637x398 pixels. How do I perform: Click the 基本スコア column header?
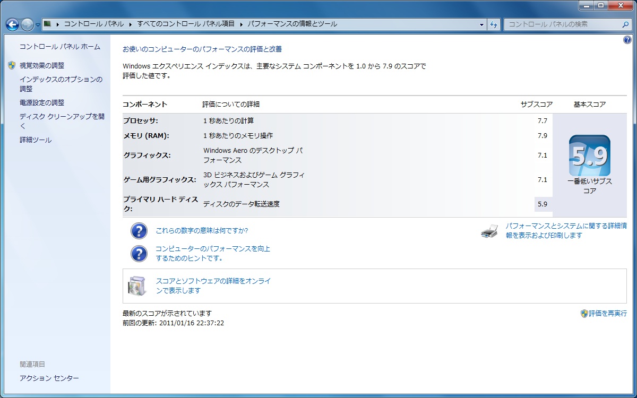tap(590, 105)
